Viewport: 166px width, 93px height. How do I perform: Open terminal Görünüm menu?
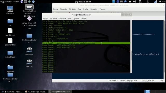[x=63, y=18]
